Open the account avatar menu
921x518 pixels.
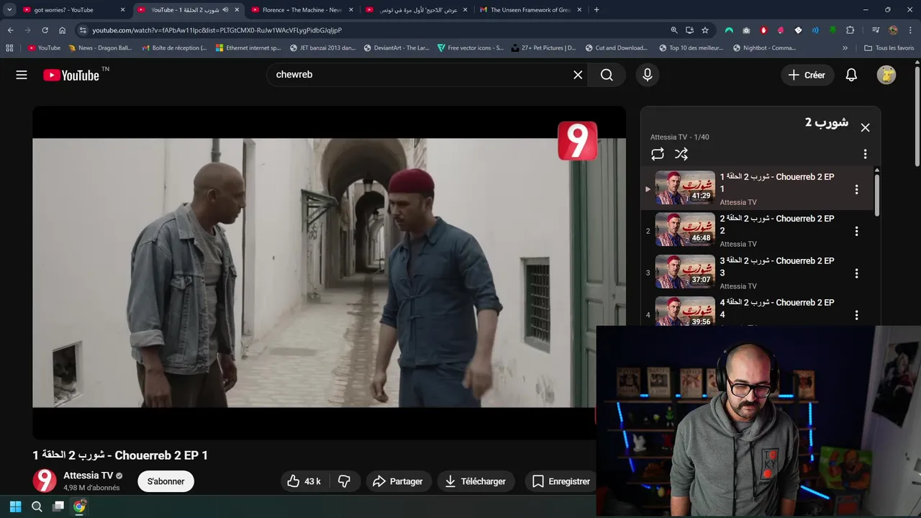click(x=886, y=75)
